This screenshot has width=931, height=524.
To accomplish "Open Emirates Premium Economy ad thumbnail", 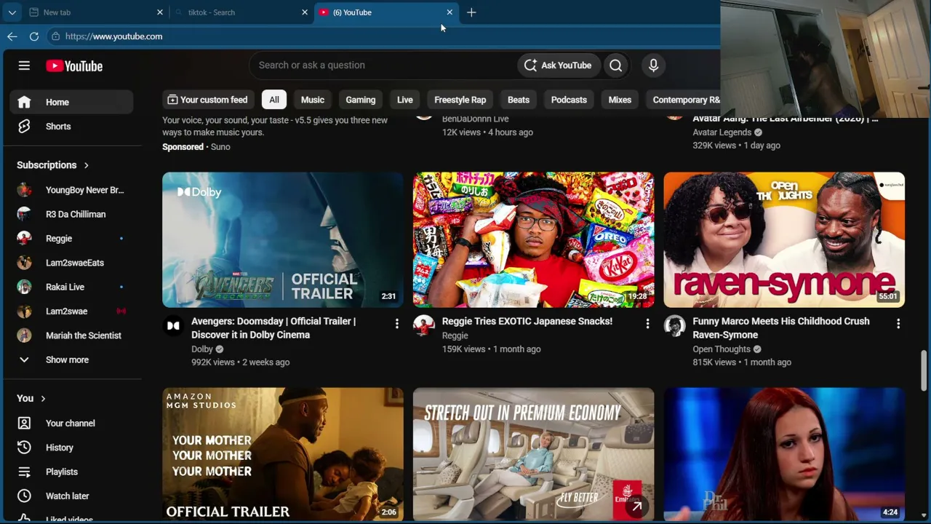I will [x=534, y=454].
